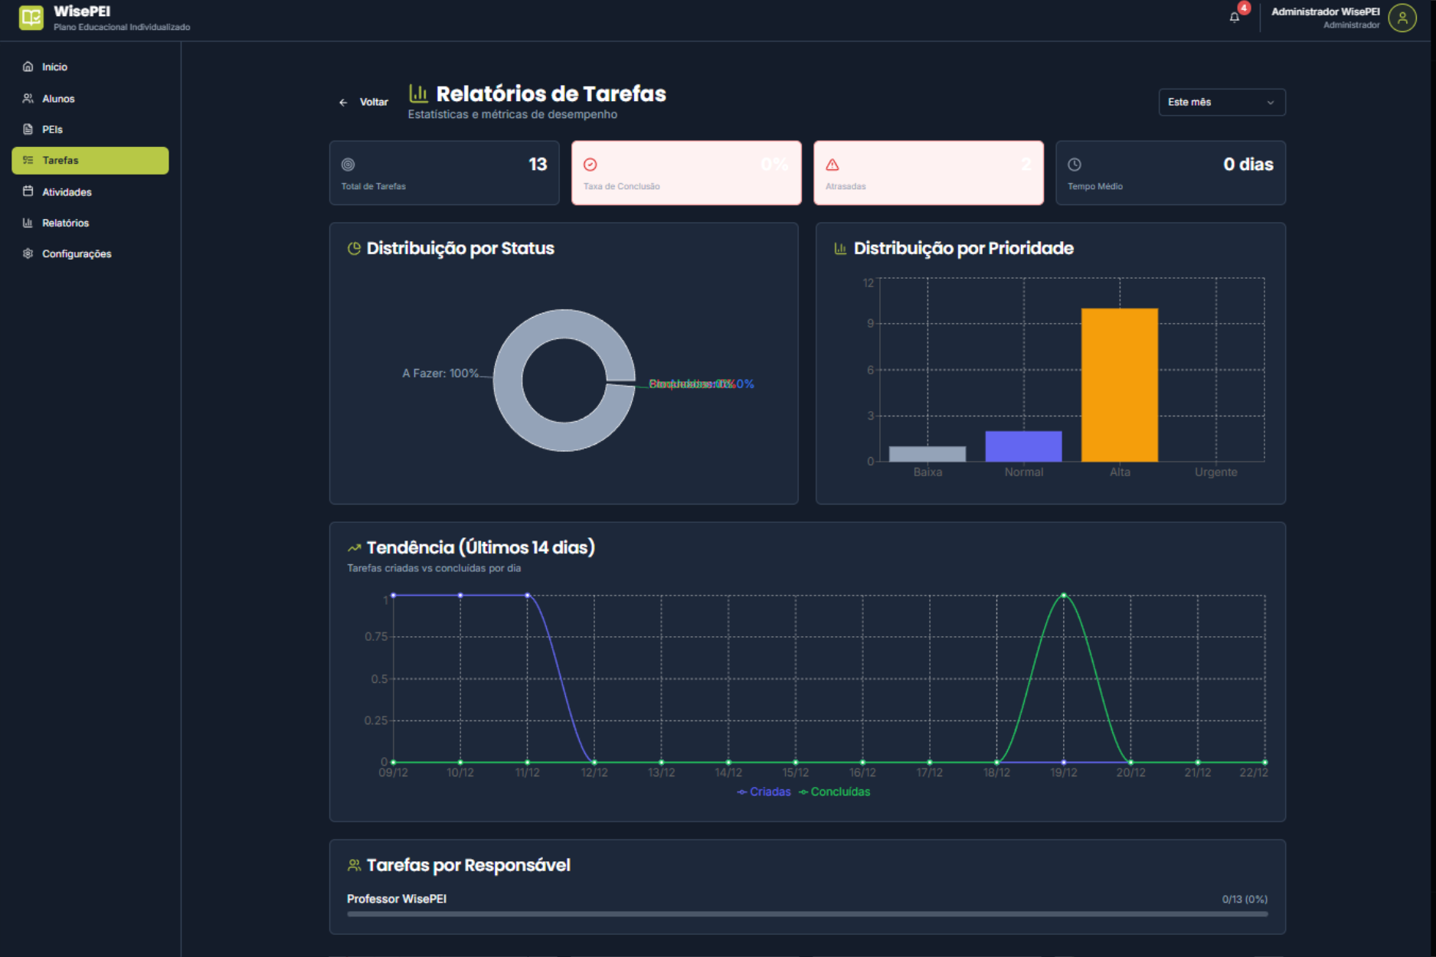Click the back arrow next to Voltar
Screen dimensions: 1436x957
[343, 103]
